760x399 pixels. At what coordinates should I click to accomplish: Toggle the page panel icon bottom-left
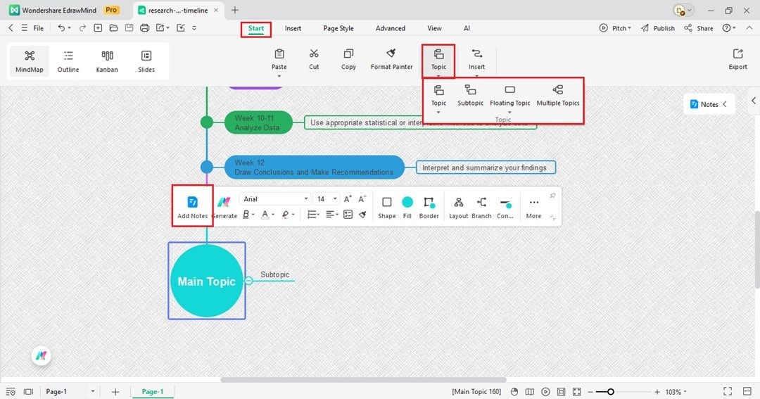29,391
